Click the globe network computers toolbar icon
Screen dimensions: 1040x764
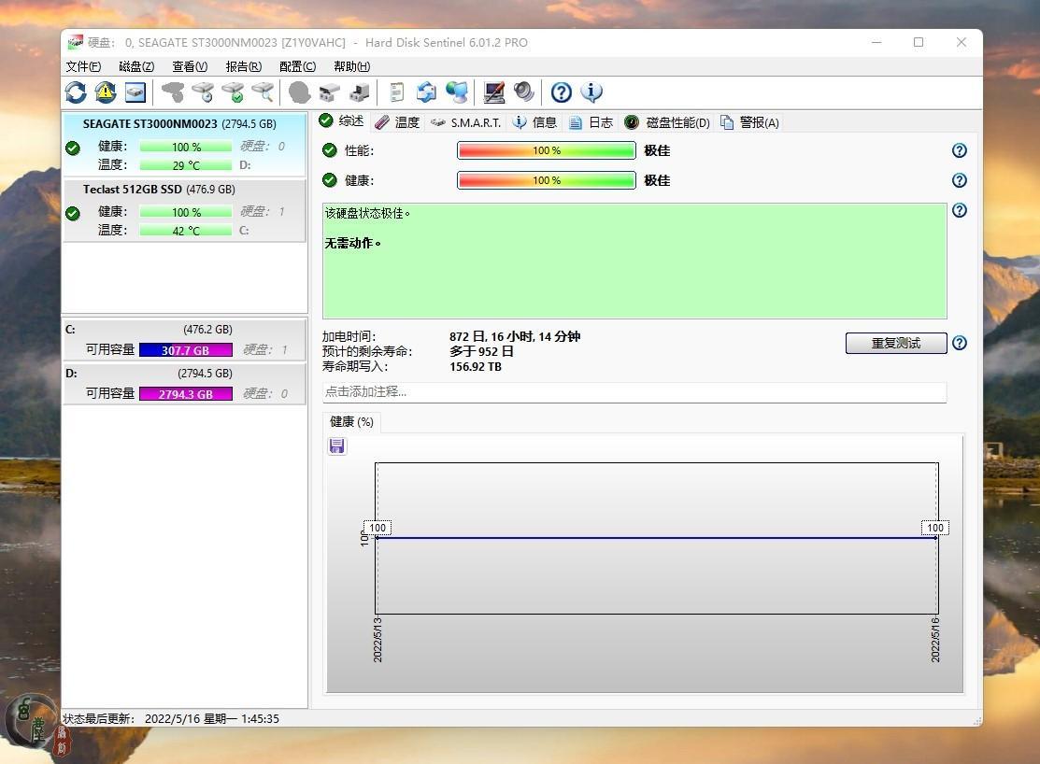pyautogui.click(x=457, y=92)
